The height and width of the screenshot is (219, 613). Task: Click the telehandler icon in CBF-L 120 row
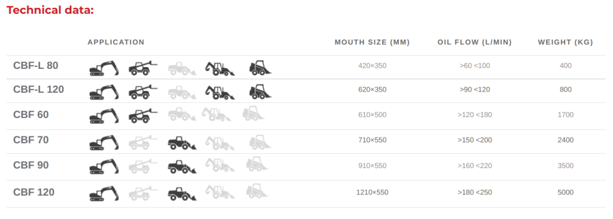click(143, 92)
